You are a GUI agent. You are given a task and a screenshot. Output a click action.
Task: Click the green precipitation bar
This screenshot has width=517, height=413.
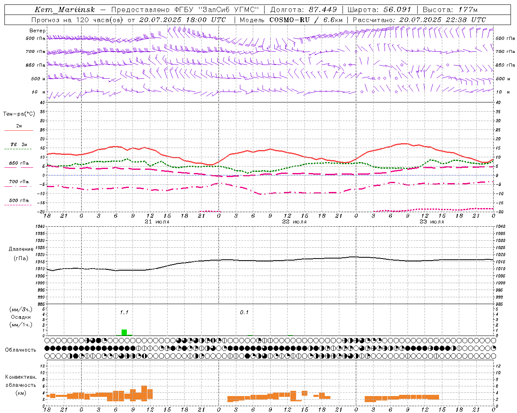click(x=124, y=332)
